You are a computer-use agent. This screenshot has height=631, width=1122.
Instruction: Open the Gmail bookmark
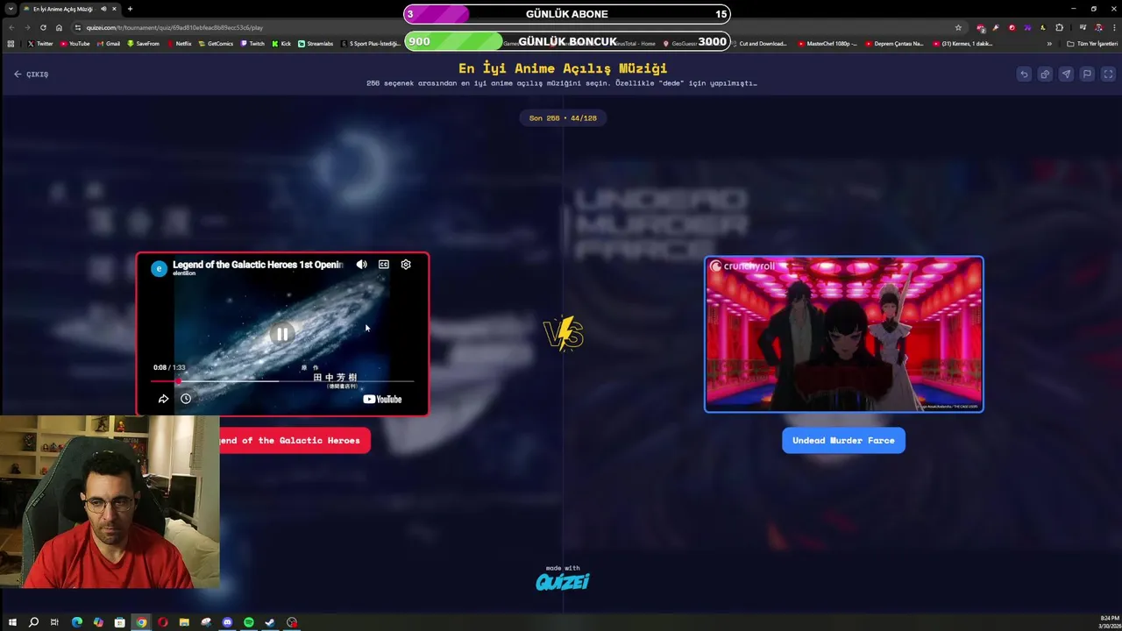(x=109, y=43)
